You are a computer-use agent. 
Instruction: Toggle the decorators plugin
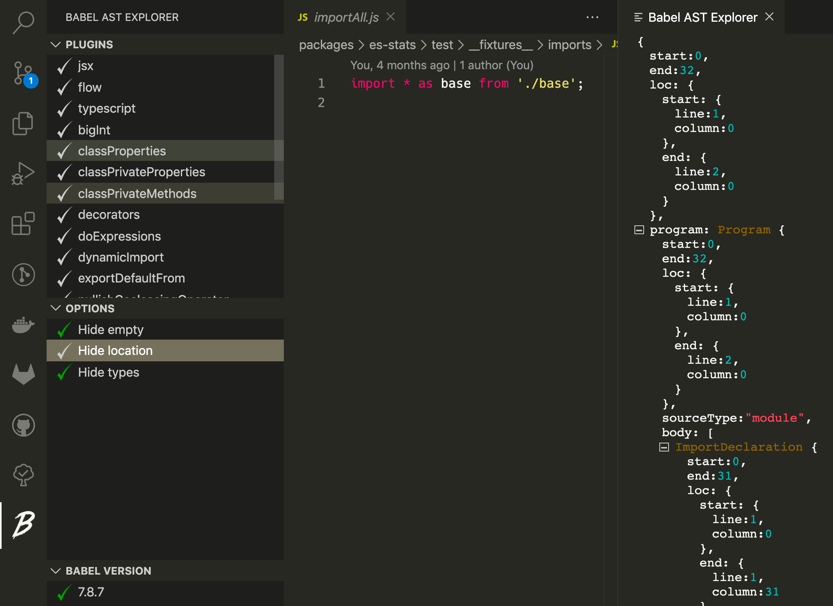(165, 214)
